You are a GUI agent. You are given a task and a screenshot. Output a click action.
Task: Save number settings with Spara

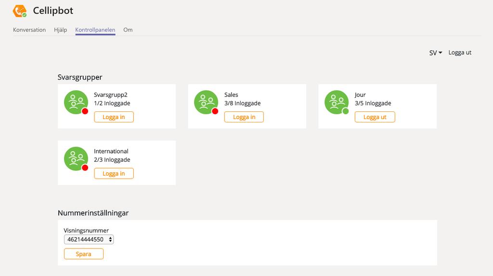click(84, 254)
